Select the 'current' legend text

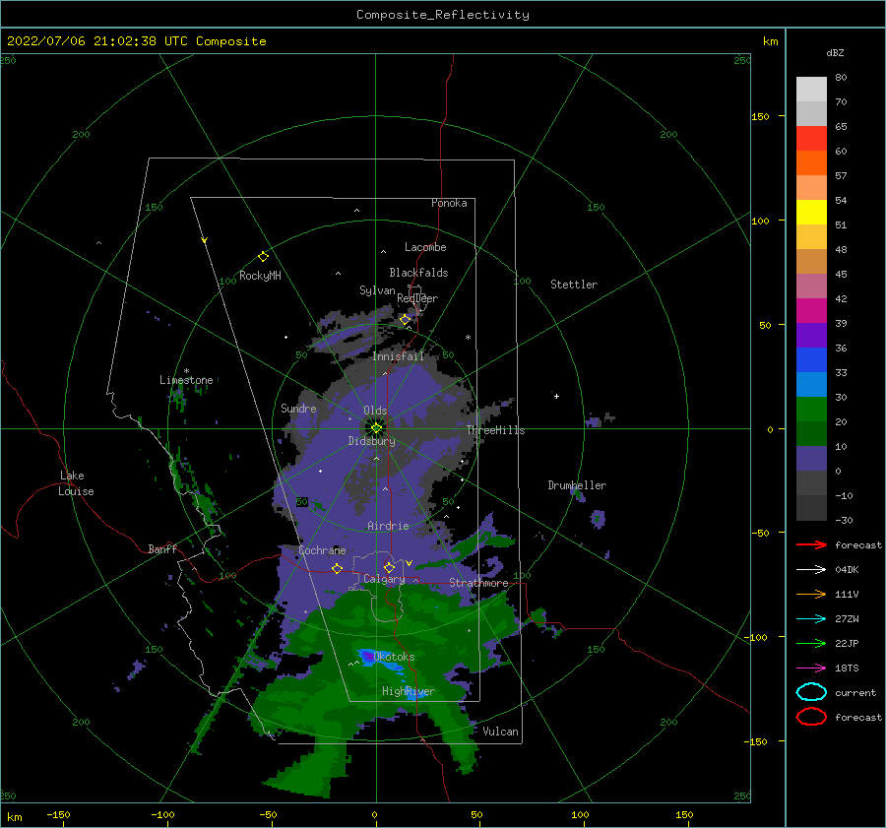pos(855,692)
